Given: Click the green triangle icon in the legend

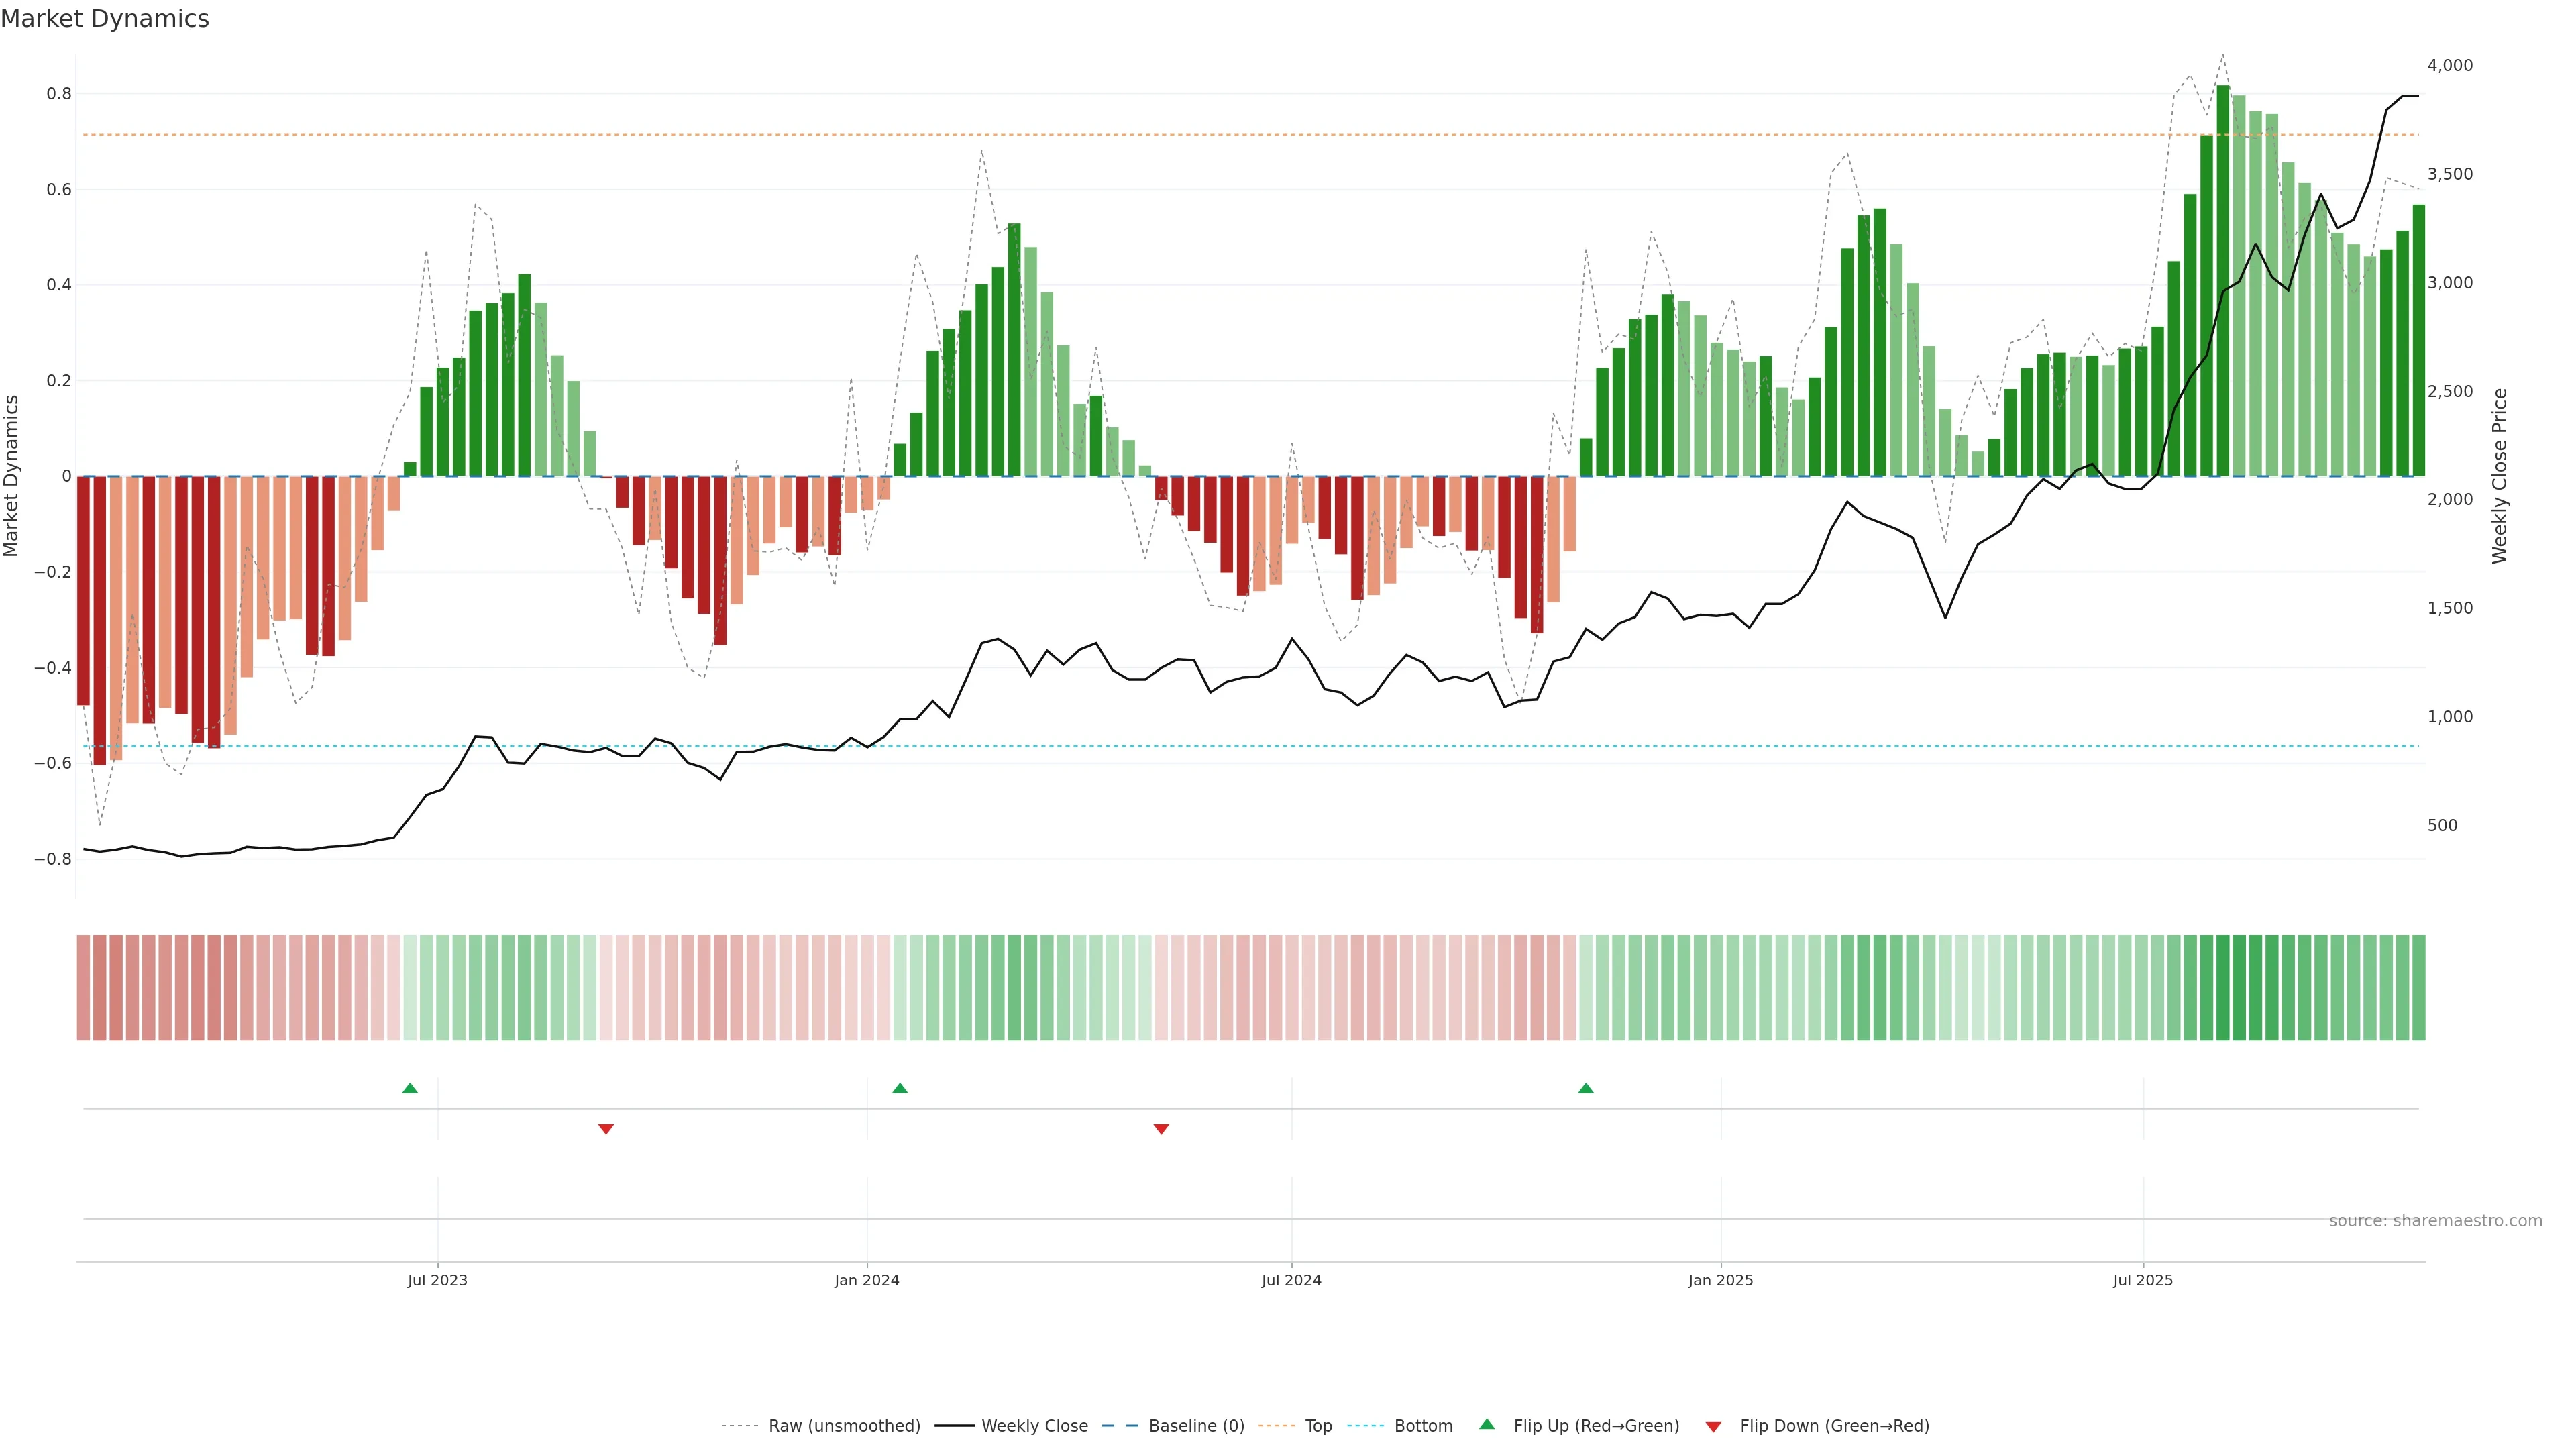Looking at the screenshot, I should 1487,1425.
